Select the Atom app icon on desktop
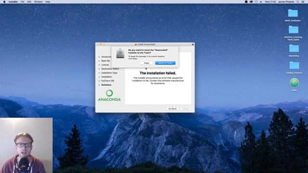The width and height of the screenshot is (308, 173). (294, 85)
